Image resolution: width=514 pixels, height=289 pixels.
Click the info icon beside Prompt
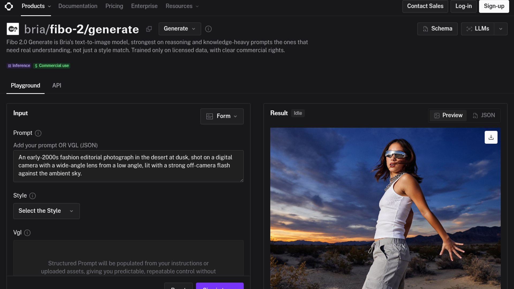pyautogui.click(x=38, y=133)
